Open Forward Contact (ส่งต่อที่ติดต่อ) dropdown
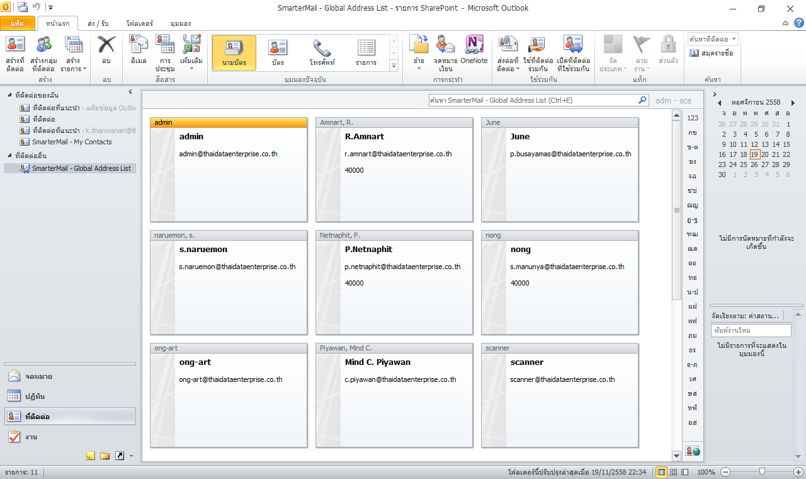806x479 pixels. (508, 53)
